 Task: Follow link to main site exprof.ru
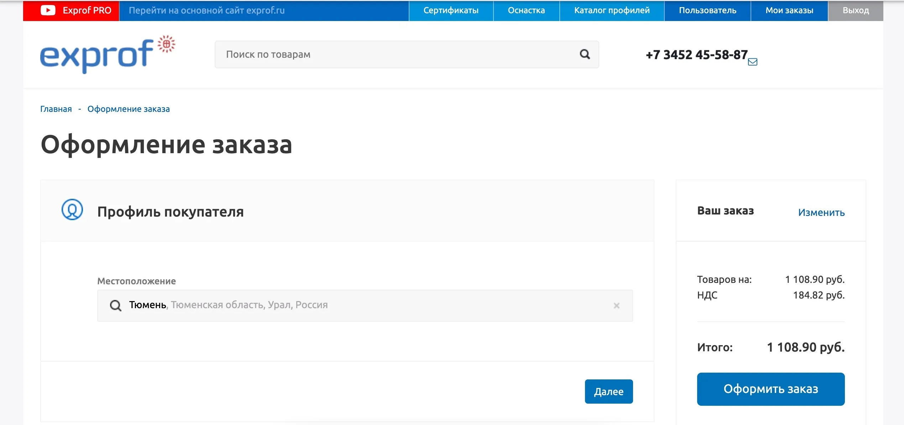point(207,10)
